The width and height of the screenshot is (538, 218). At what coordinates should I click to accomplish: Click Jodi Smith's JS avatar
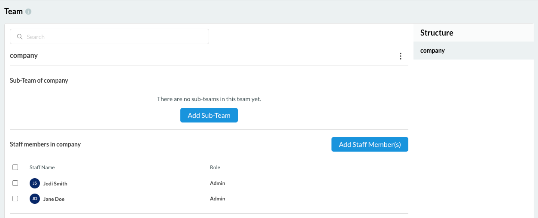click(35, 183)
